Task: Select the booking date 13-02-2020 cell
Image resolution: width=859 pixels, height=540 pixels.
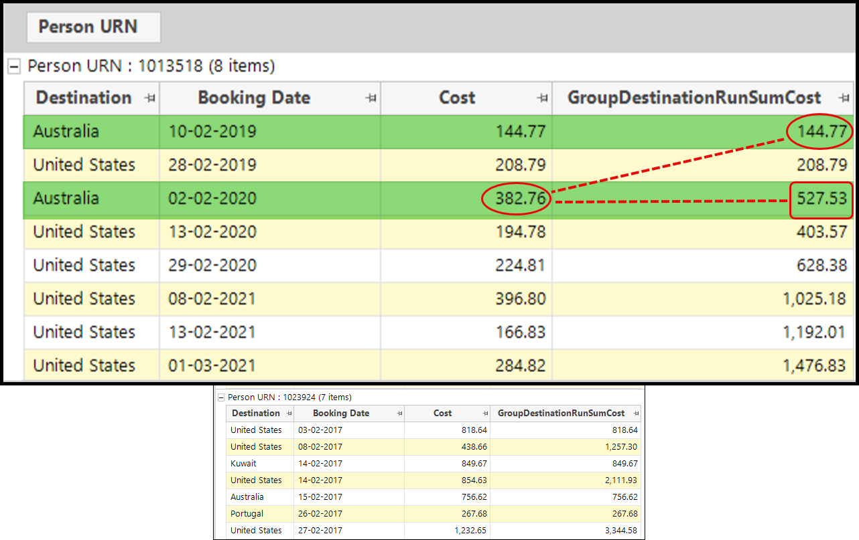Action: 270,232
